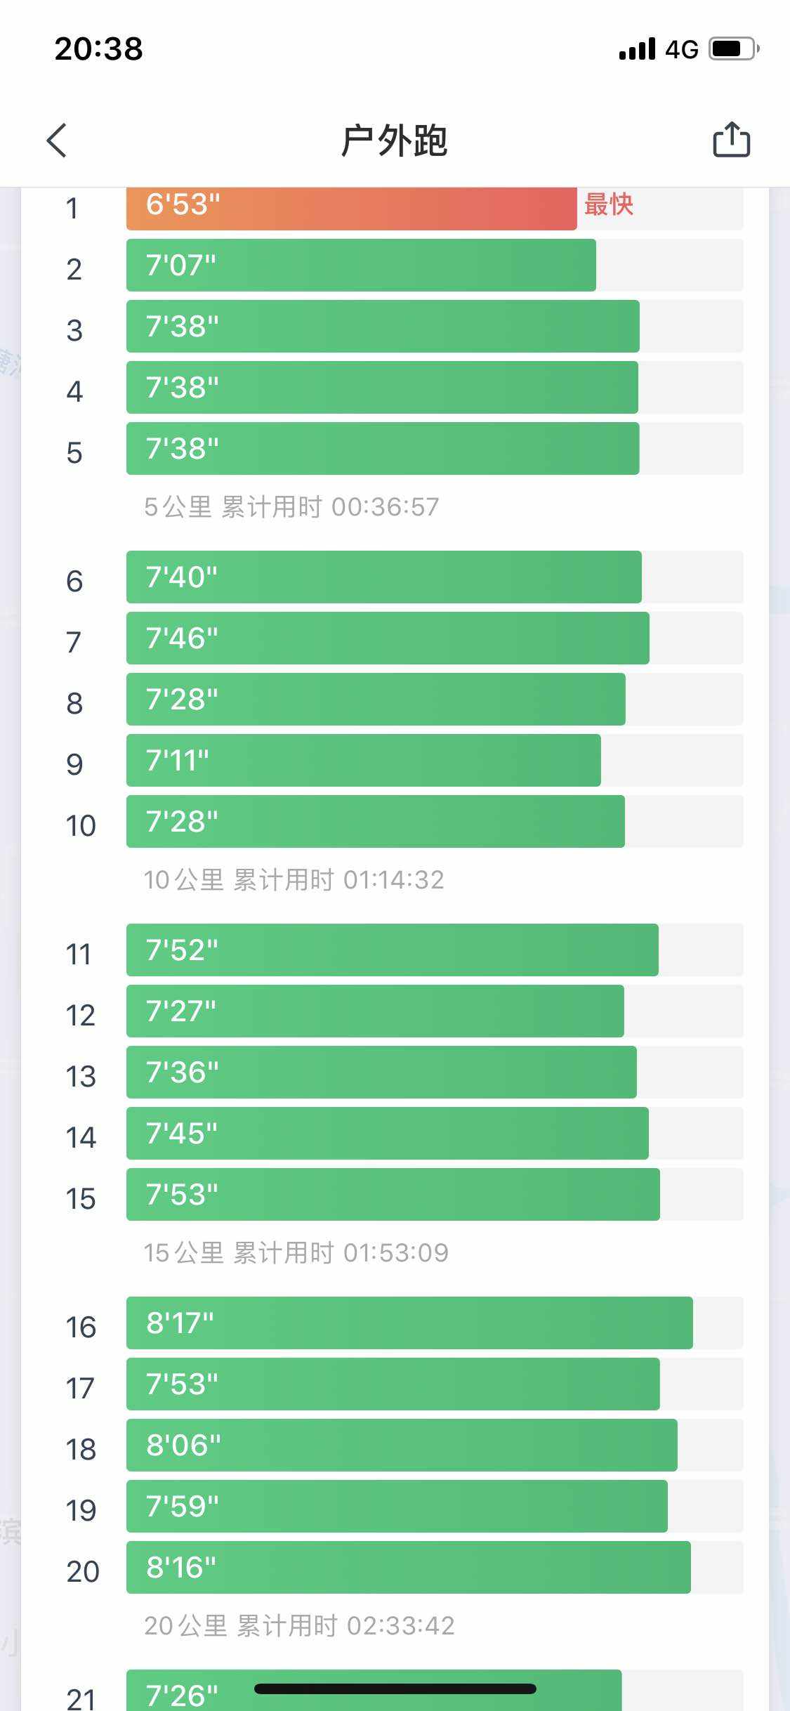
Task: Tap kilometer 18 pace bar 8'06"
Action: tap(402, 1445)
